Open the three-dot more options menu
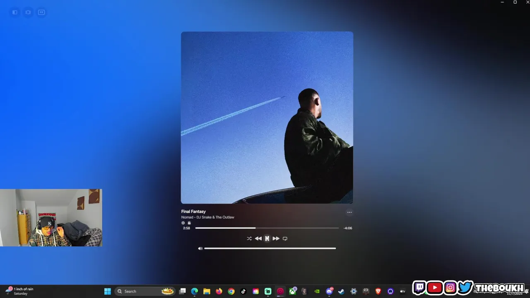The image size is (530, 298). click(x=349, y=212)
